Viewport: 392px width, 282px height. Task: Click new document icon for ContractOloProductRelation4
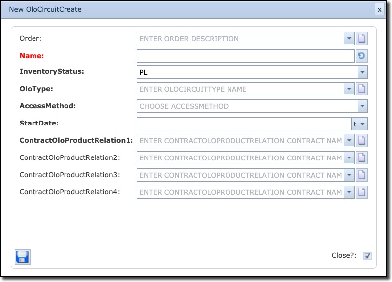coord(362,192)
